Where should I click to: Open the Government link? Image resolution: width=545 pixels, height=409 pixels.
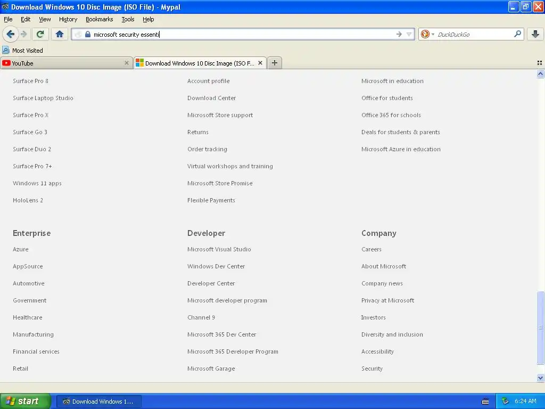point(30,300)
